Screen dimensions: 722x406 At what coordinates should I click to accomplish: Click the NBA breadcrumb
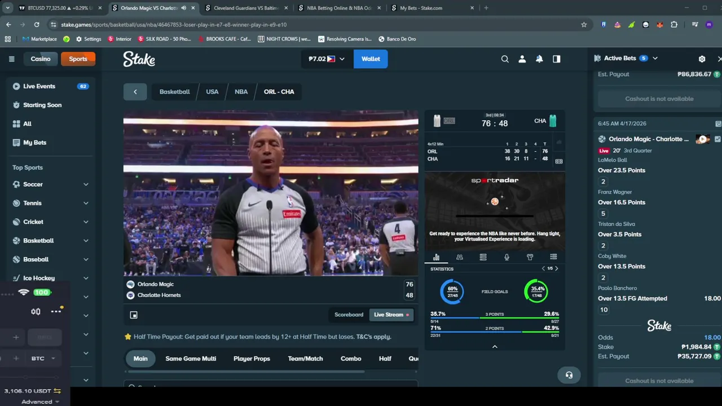tap(241, 91)
